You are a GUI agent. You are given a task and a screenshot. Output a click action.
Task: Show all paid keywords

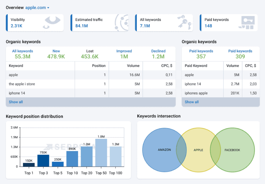192,102
